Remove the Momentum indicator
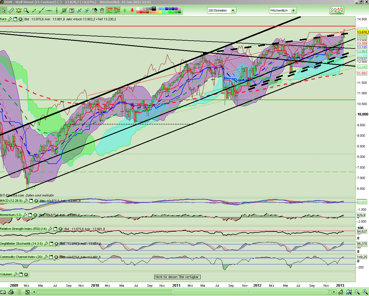 [x=35, y=215]
